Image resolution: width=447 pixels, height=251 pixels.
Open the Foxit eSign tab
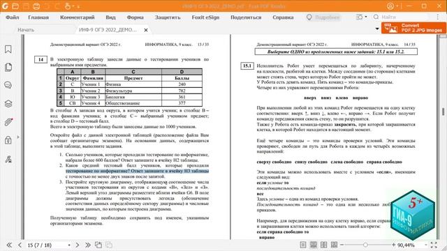click(205, 17)
